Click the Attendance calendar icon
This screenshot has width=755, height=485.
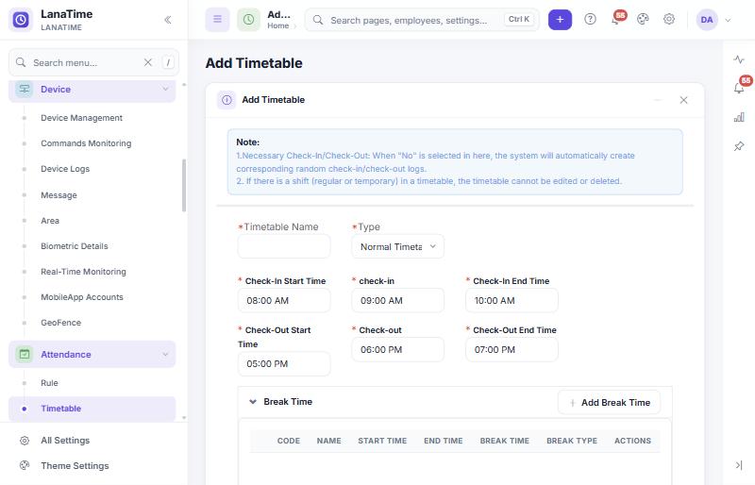click(25, 355)
